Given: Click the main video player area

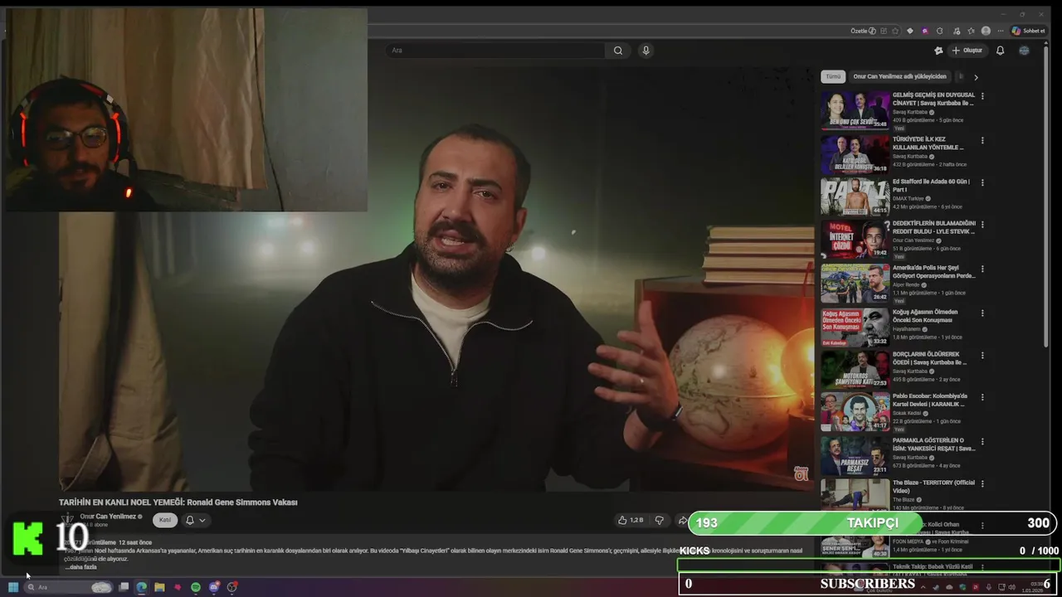Looking at the screenshot, I should coord(436,278).
